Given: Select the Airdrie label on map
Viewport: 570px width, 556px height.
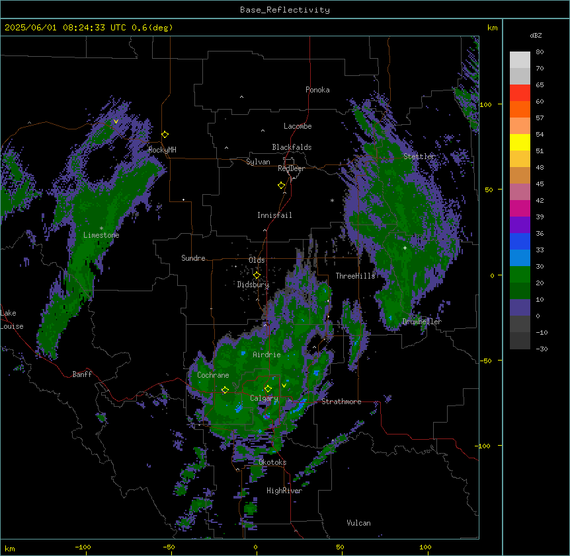Looking at the screenshot, I should 266,355.
